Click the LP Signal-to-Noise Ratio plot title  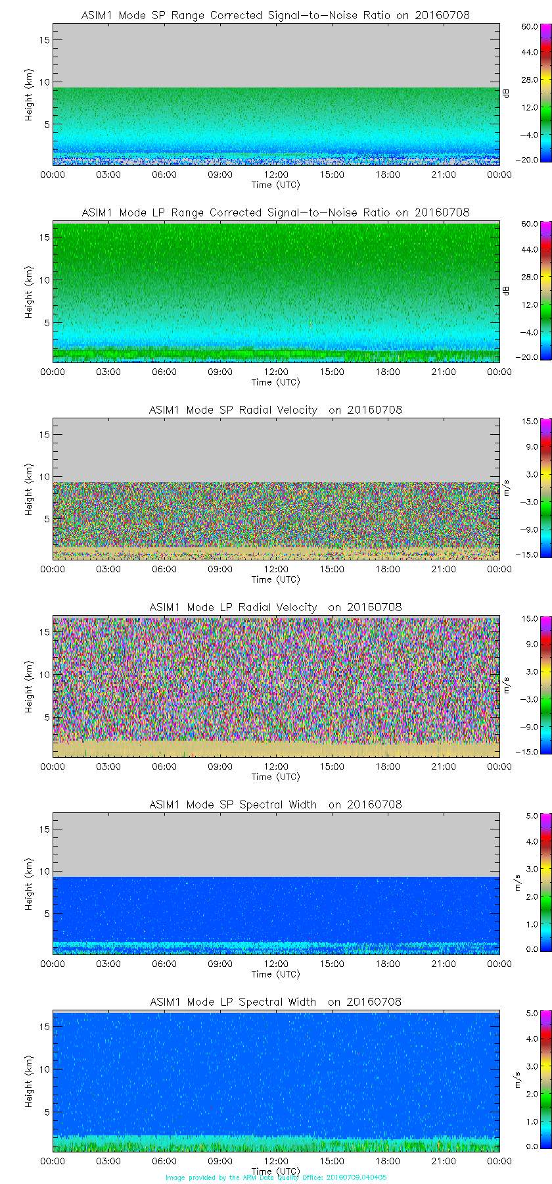[275, 212]
